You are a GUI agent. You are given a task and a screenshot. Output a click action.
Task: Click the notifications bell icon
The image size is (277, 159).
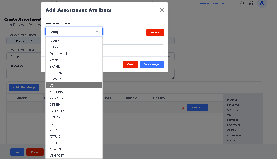(x=242, y=3)
